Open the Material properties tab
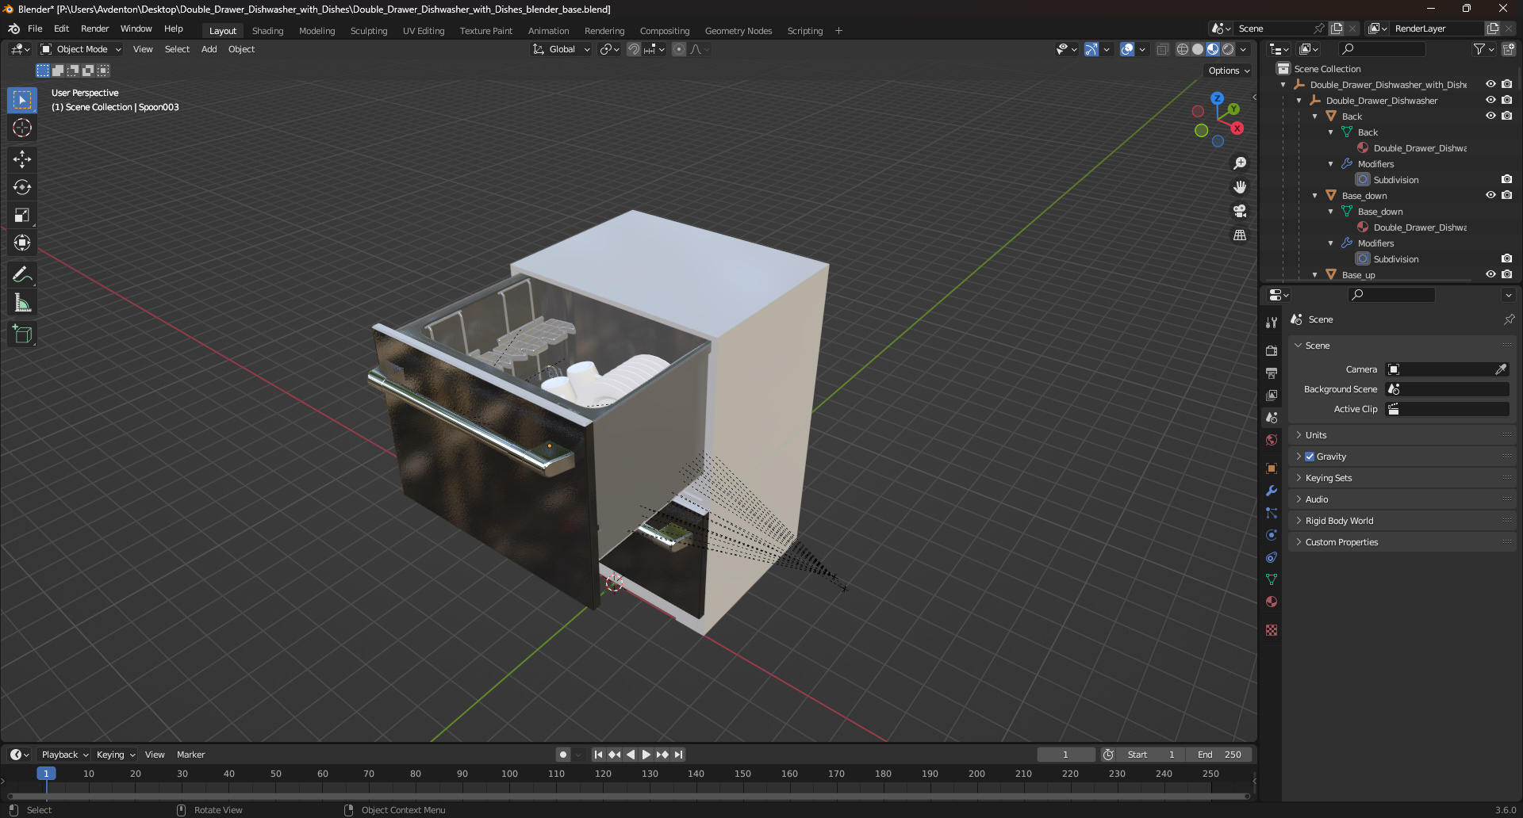 coord(1272,602)
